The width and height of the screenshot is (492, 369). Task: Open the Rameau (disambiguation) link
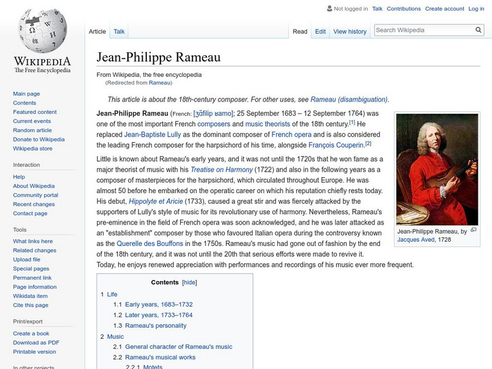(349, 100)
